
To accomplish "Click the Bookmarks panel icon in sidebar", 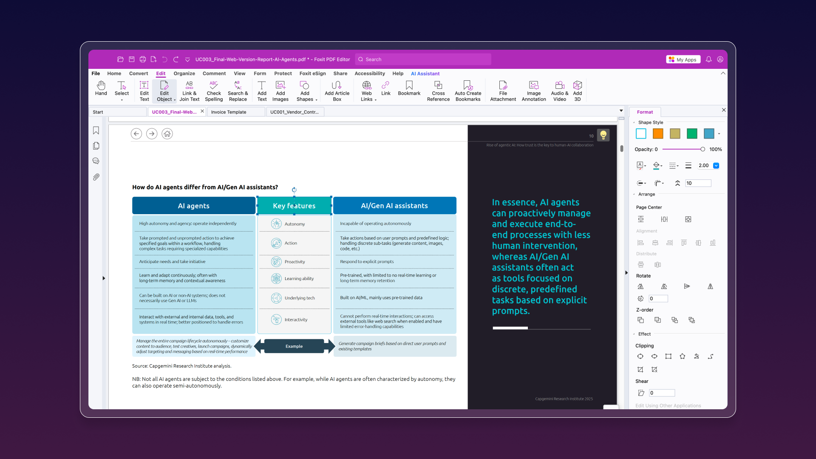I will point(96,130).
